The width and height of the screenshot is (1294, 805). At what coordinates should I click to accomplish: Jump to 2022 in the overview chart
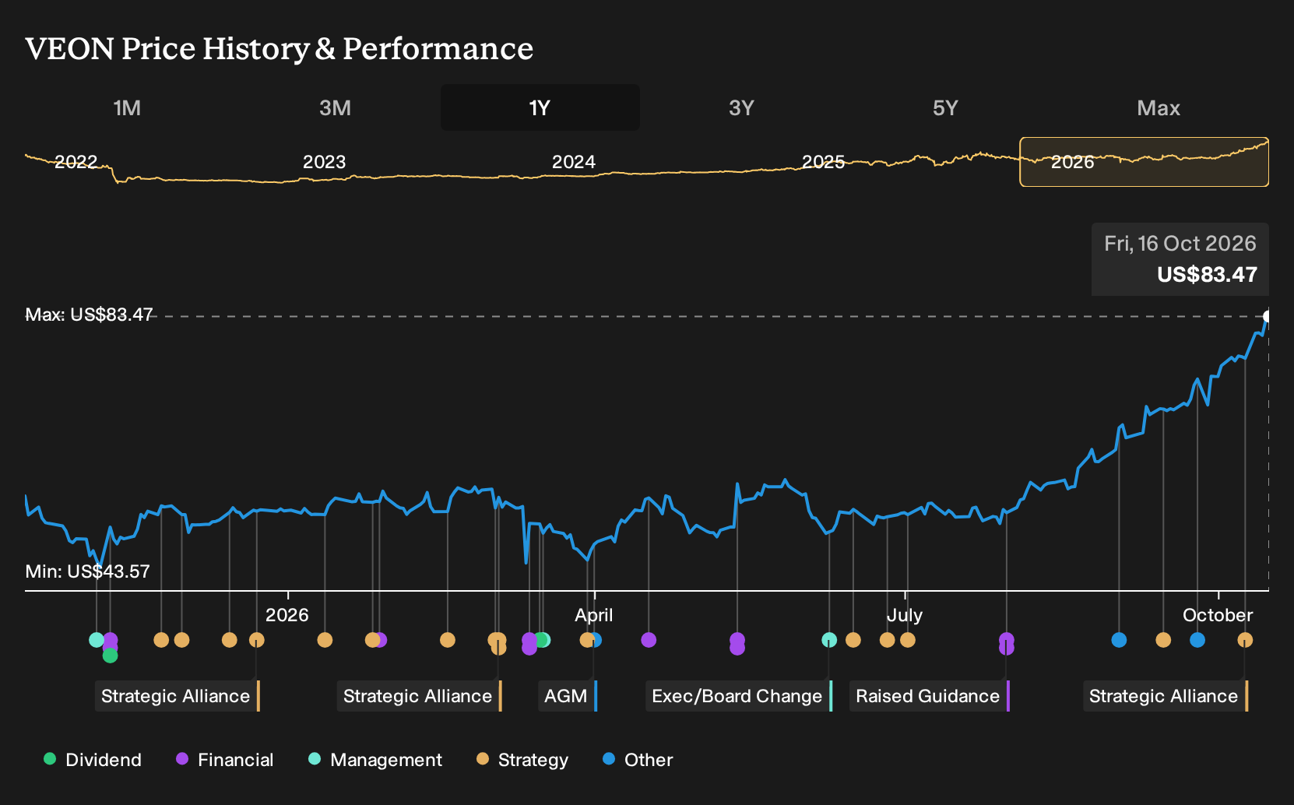(76, 162)
